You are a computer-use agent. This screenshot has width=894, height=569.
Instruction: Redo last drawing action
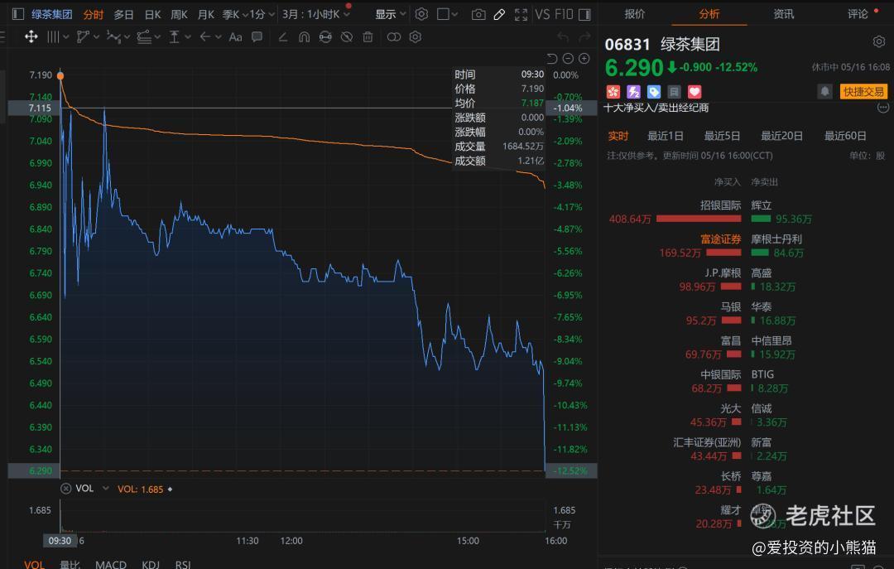(x=584, y=37)
